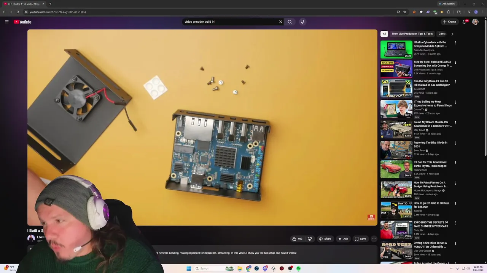
Task: View site information icon beside URL
Action: click(26, 12)
